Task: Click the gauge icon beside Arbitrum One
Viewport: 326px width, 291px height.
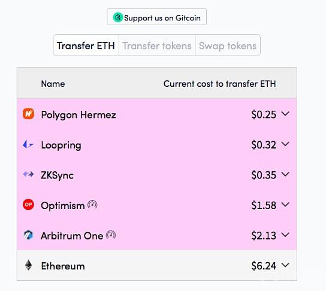Action: (111, 235)
